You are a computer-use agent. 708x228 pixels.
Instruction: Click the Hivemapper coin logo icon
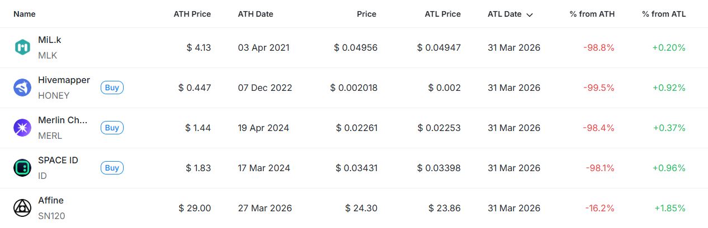22,88
